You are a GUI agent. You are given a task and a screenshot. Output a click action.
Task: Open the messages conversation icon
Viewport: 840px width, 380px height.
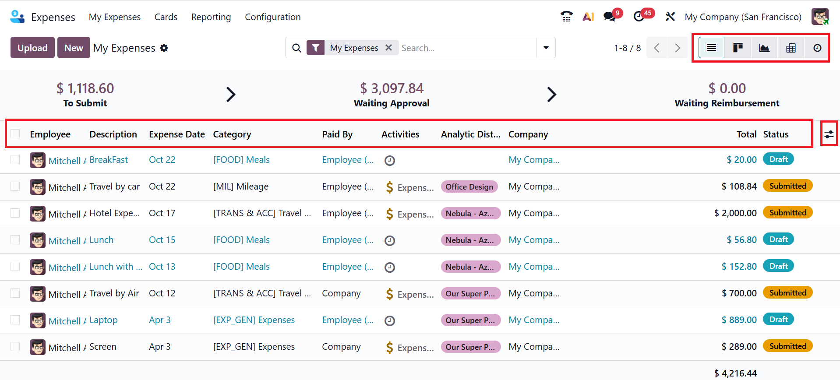pyautogui.click(x=609, y=17)
